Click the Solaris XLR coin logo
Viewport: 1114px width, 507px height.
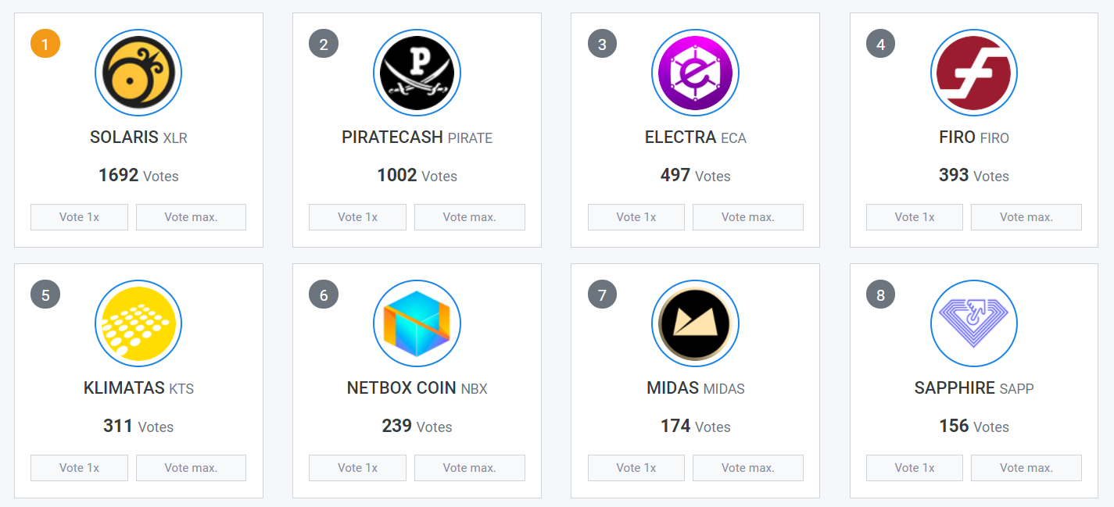pos(138,73)
